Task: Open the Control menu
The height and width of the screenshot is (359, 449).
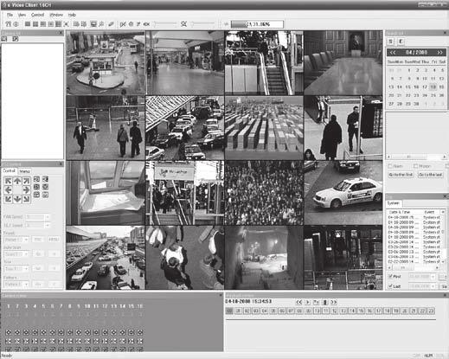Action: click(x=37, y=15)
